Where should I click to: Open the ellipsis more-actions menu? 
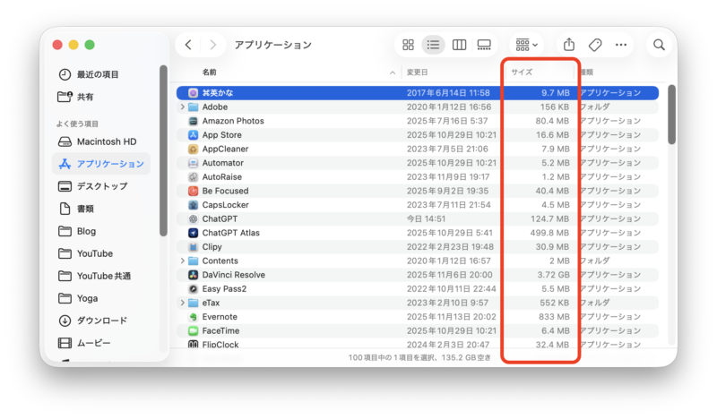[x=620, y=45]
